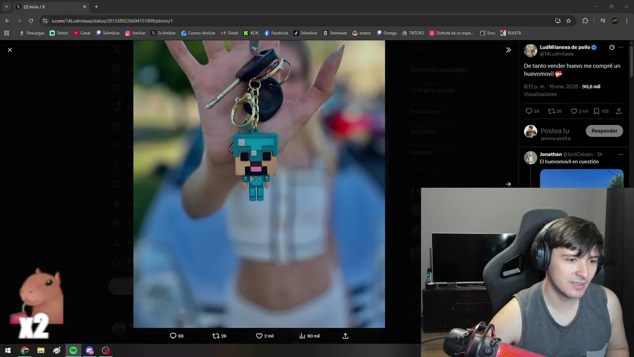Open Jonathan's avatar in replies
Image resolution: width=634 pixels, height=357 pixels.
(530, 158)
